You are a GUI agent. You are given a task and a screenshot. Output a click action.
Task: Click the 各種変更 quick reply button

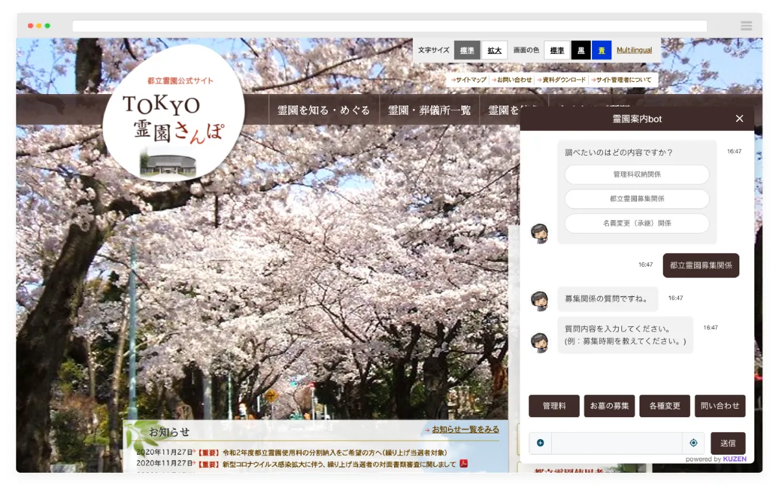(x=665, y=406)
